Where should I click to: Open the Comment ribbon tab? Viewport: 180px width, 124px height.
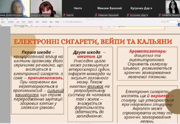pos(11,22)
